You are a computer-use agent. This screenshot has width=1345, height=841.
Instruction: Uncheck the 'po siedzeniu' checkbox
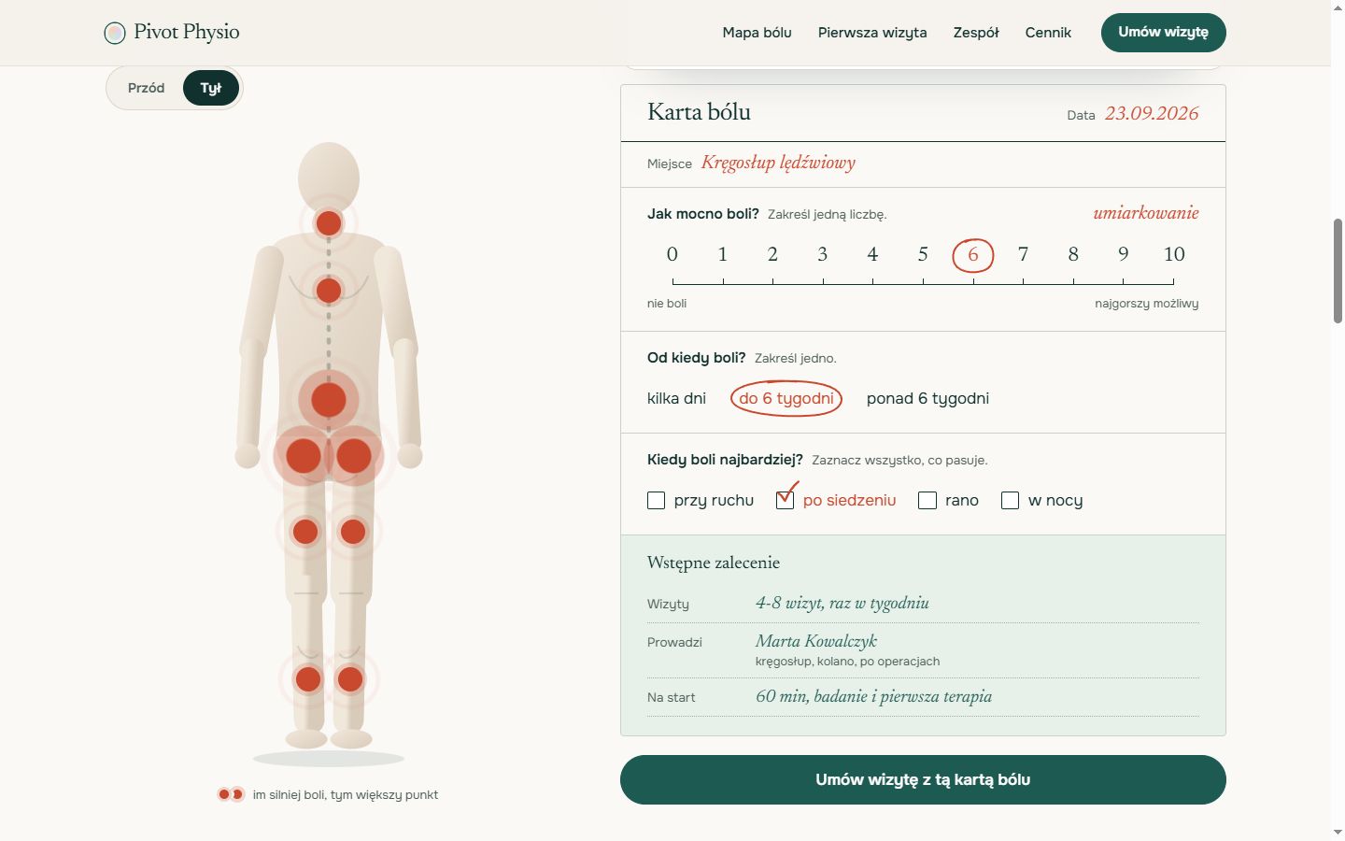click(785, 501)
